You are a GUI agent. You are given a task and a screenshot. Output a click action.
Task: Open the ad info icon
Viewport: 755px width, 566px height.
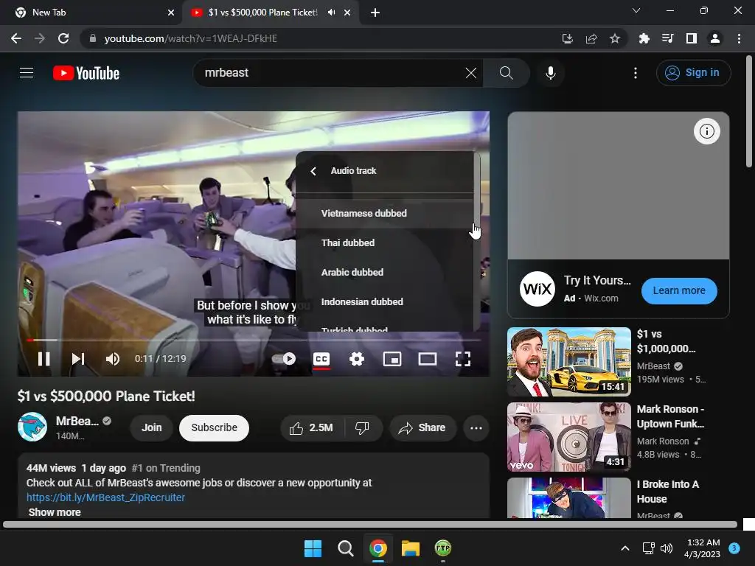pos(706,131)
